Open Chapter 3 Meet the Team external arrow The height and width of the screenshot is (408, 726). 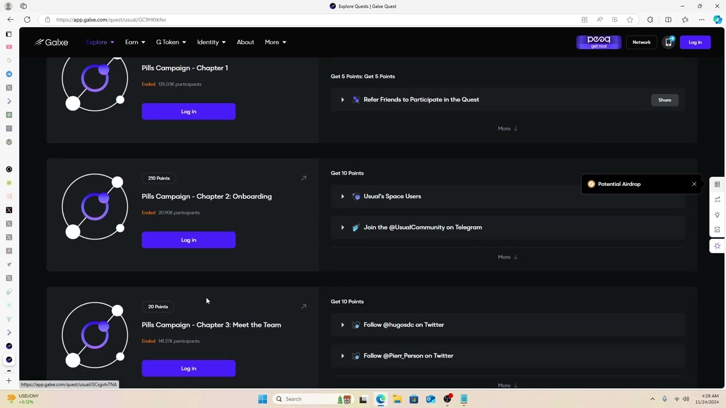(303, 307)
